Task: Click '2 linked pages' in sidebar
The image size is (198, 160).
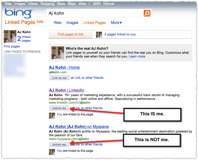Action: point(24,39)
